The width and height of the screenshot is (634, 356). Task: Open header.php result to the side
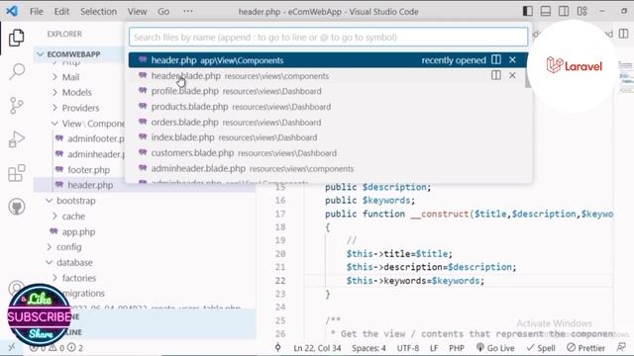(496, 59)
